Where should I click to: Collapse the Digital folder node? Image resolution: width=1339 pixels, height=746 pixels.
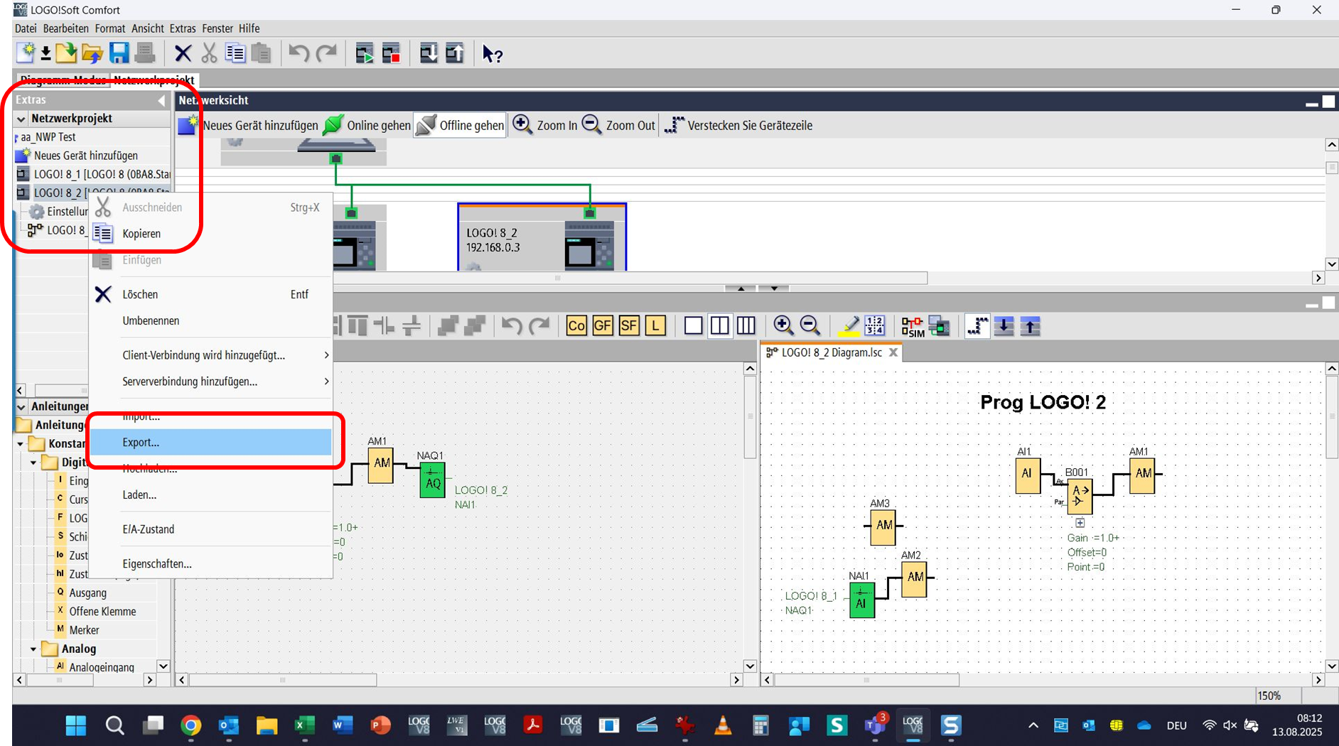[33, 463]
